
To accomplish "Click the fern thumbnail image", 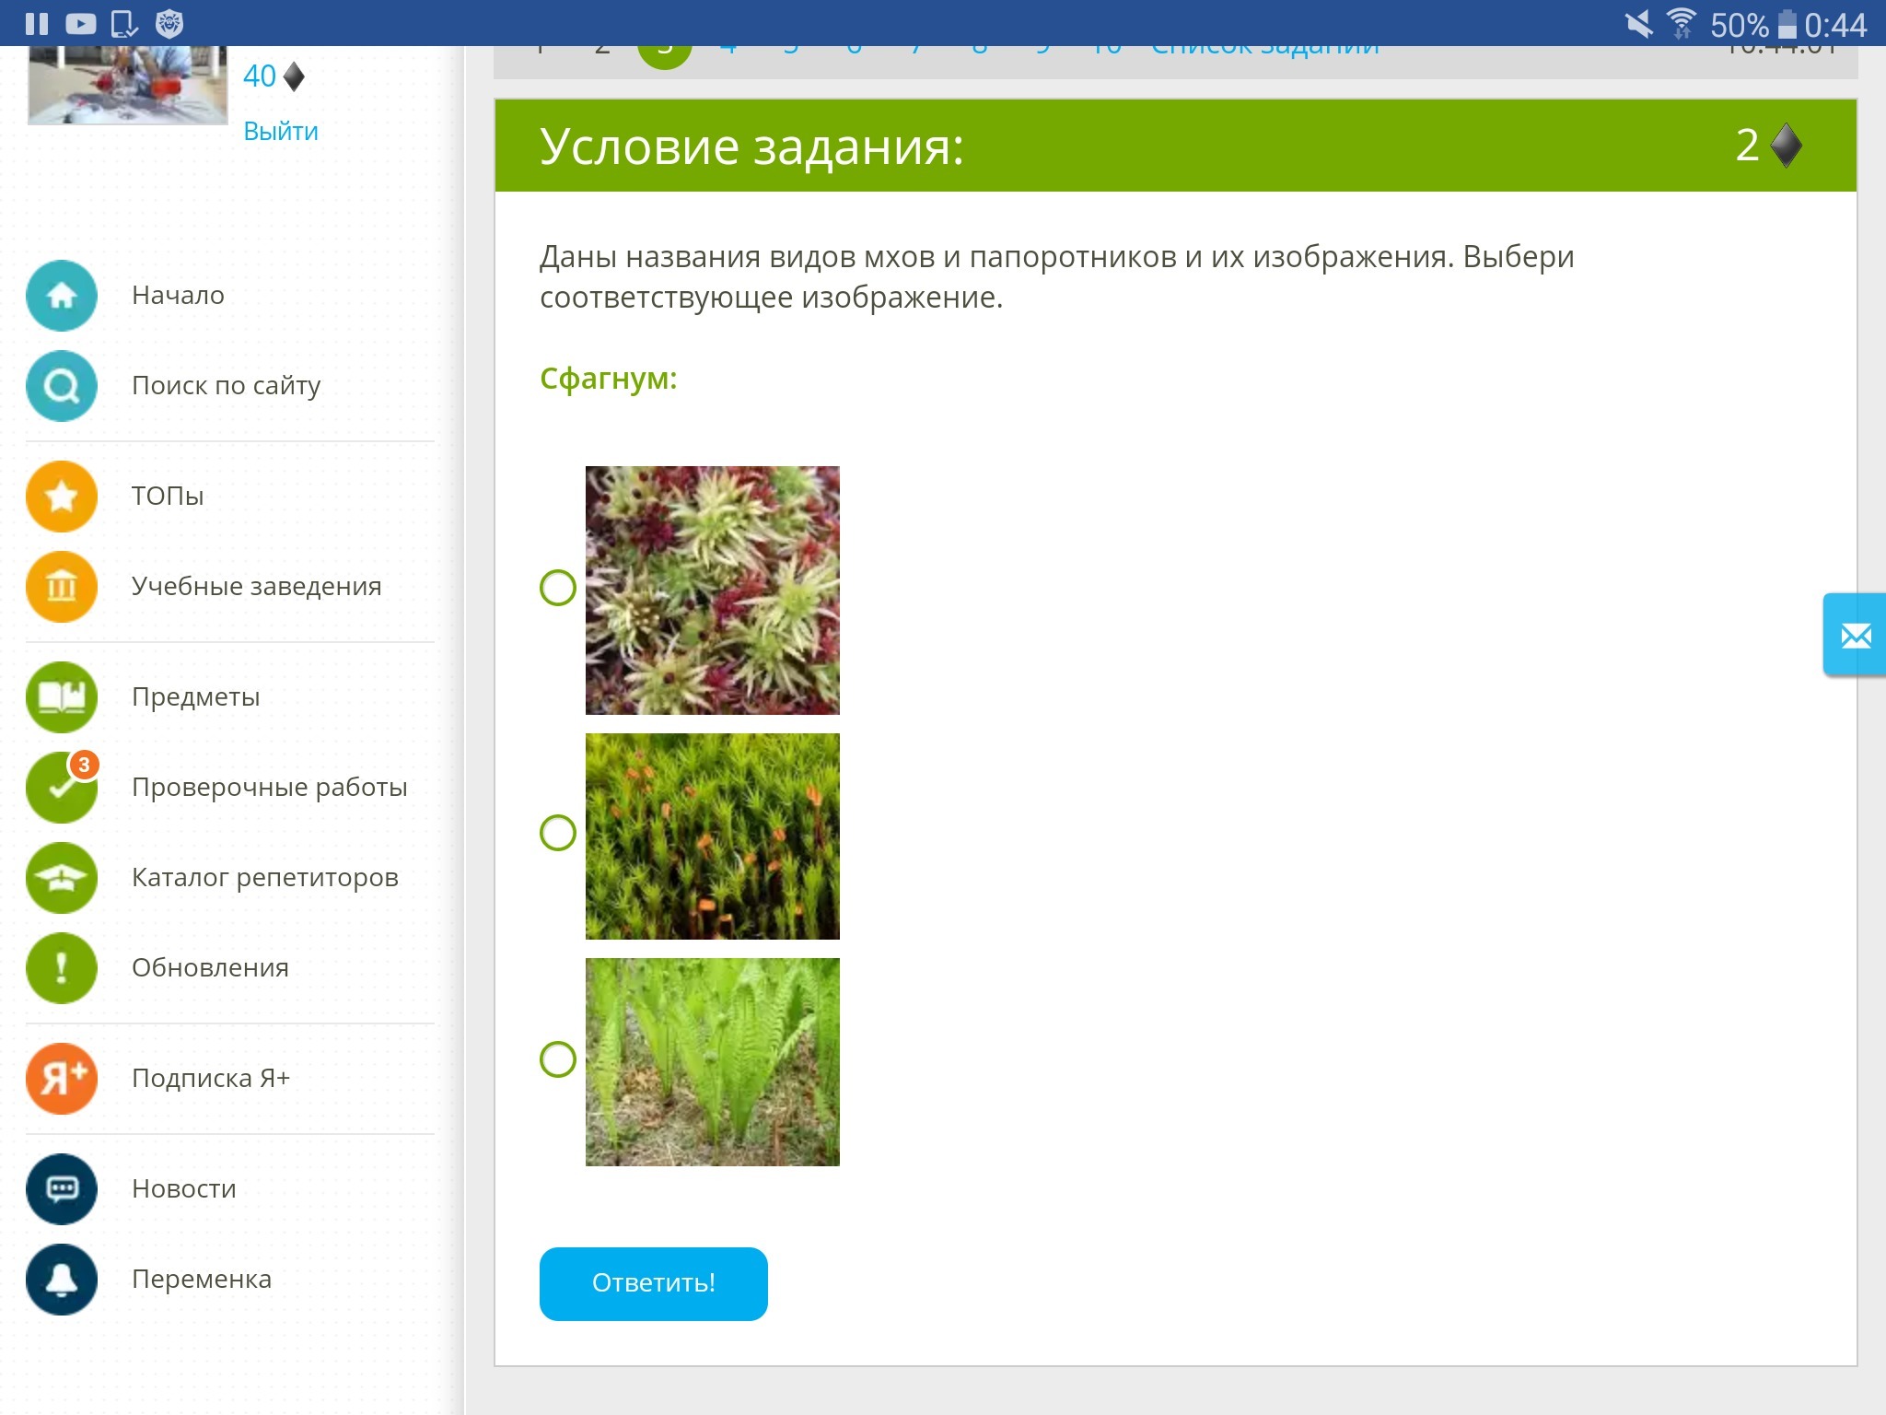I will click(712, 1061).
